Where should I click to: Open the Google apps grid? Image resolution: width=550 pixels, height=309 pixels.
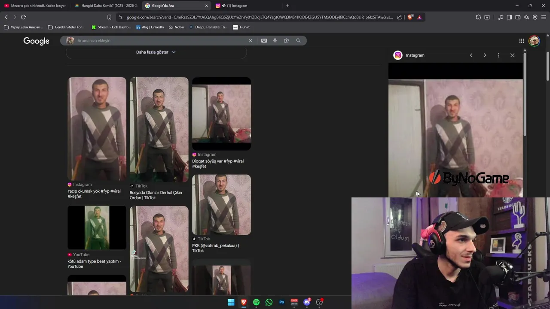pyautogui.click(x=521, y=41)
